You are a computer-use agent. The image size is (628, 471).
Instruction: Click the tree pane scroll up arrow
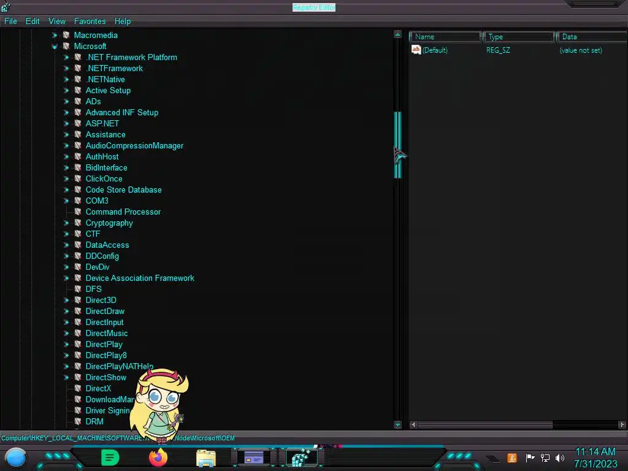(x=397, y=34)
